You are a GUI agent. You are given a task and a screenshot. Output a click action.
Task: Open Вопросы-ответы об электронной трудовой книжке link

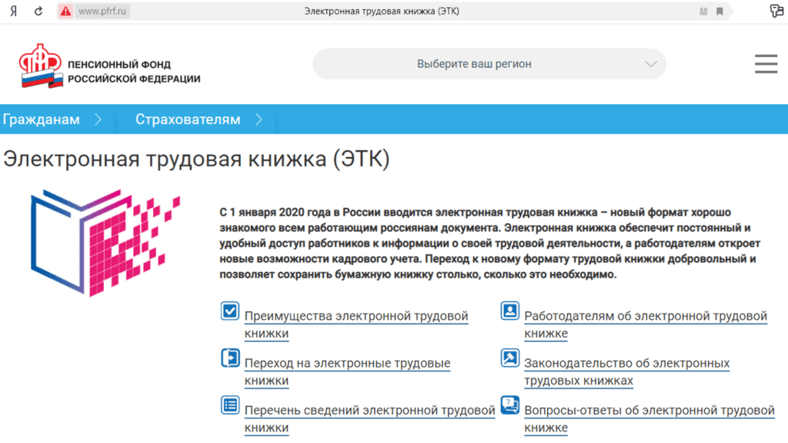(x=649, y=419)
